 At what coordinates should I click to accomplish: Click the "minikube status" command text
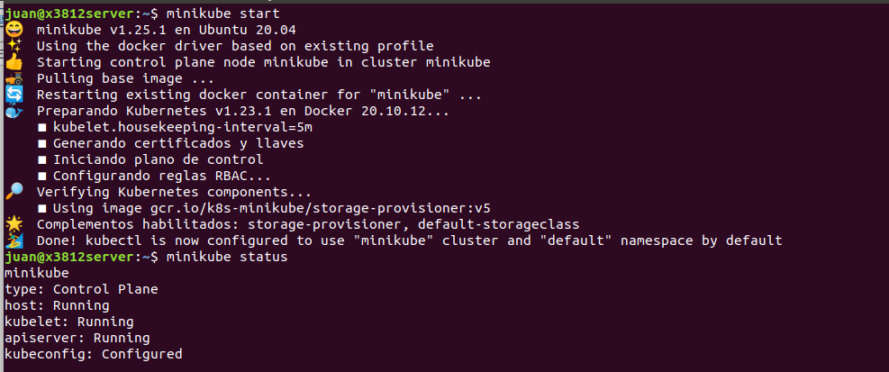coord(218,257)
